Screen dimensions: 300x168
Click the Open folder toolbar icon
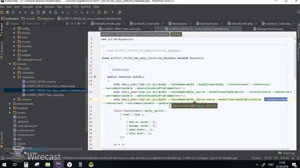(2, 13)
